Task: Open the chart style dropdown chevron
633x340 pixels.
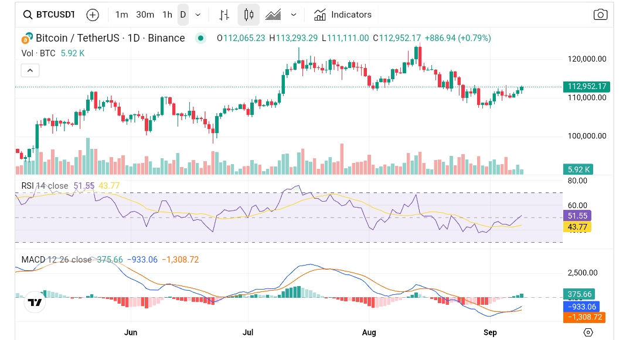Action: (x=294, y=15)
